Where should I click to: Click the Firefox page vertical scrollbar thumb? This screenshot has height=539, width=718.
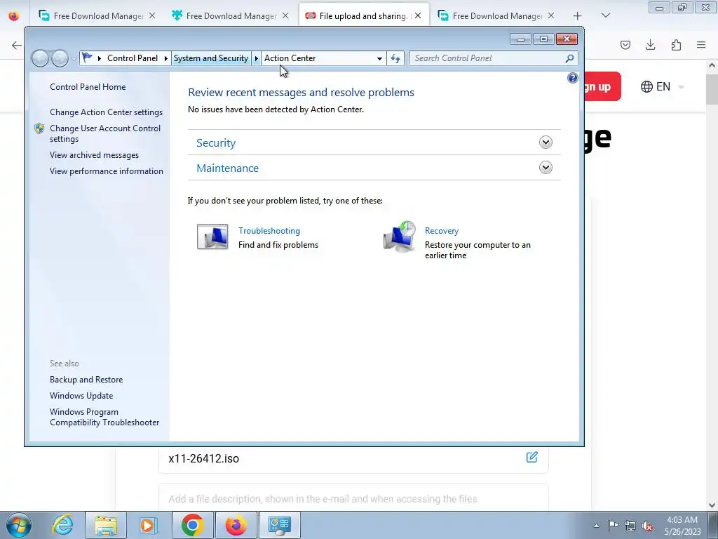[x=712, y=89]
